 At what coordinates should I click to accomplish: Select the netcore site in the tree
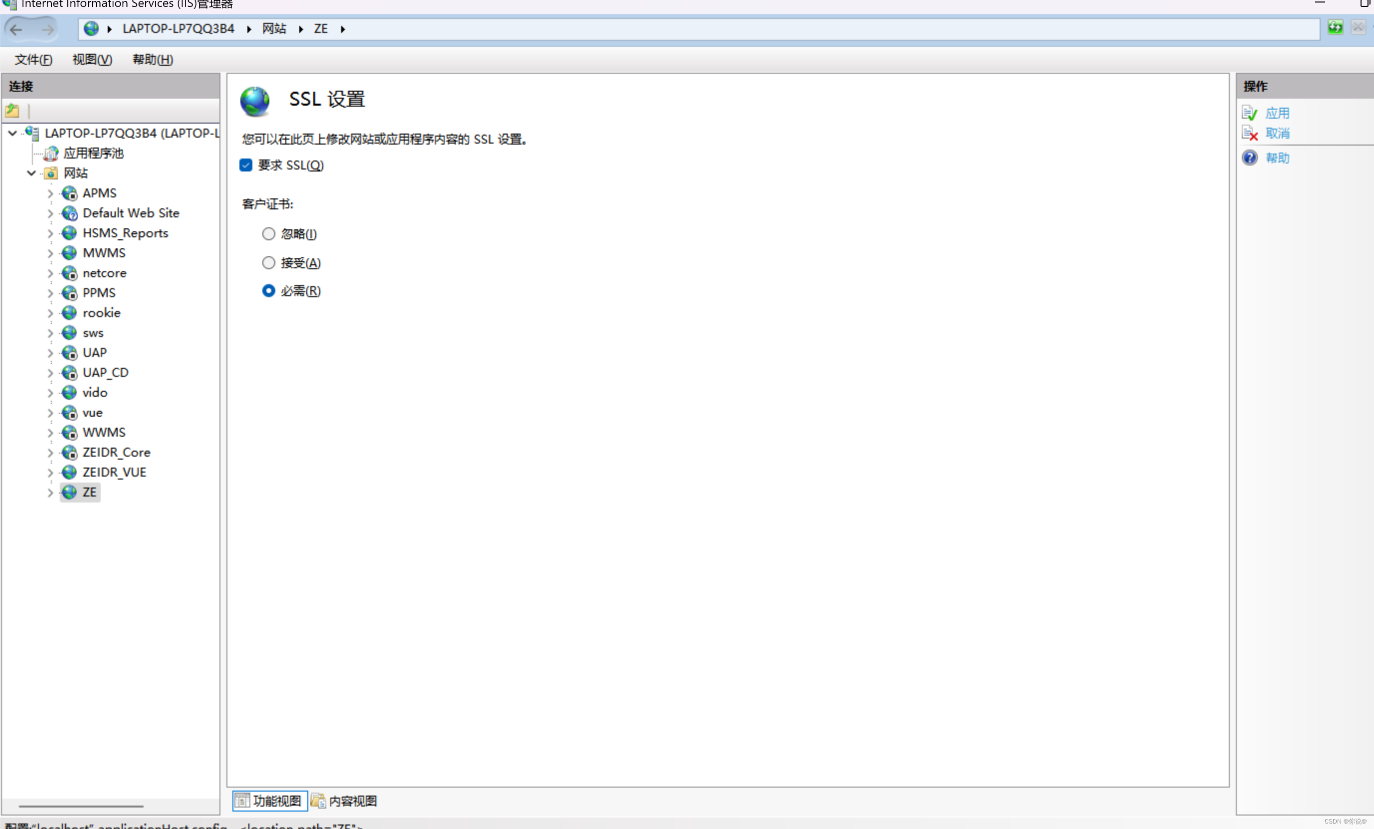[x=104, y=273]
